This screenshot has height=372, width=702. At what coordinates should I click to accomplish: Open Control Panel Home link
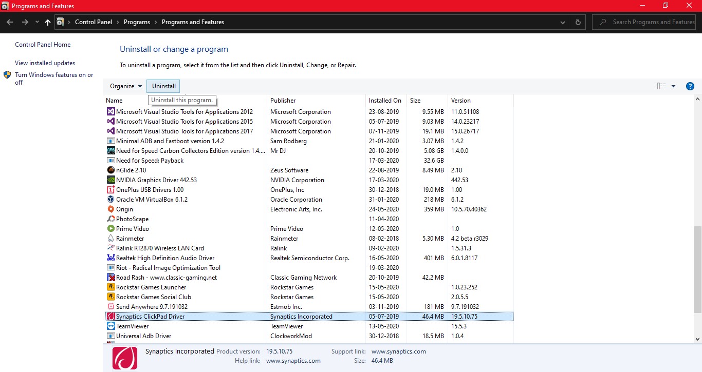(x=43, y=45)
